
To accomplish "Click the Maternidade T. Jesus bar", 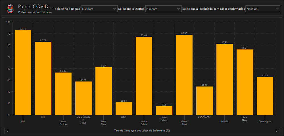I will [x=83, y=98].
